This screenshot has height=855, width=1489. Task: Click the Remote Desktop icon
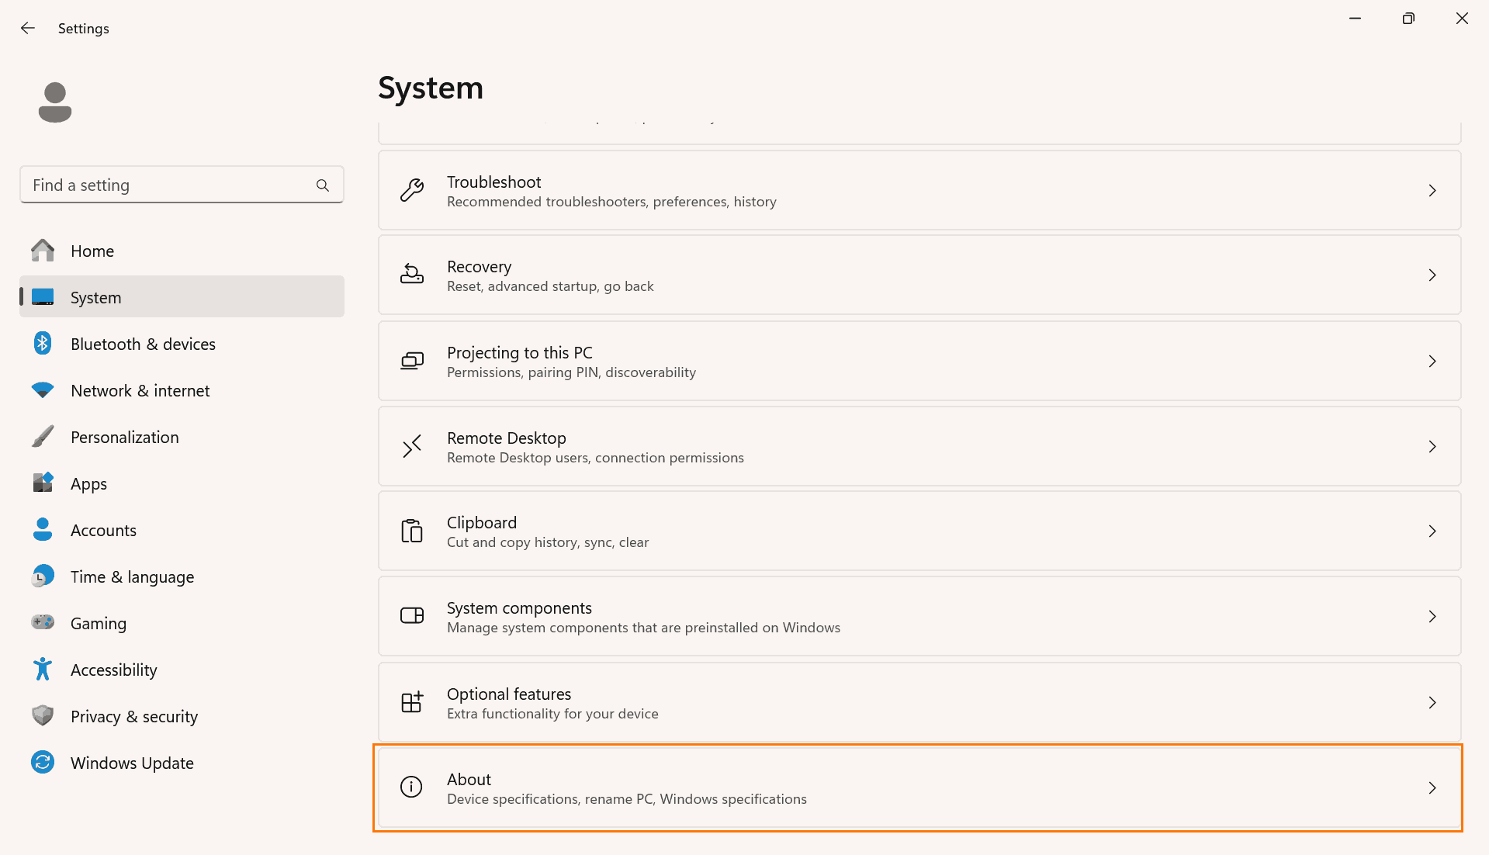412,446
